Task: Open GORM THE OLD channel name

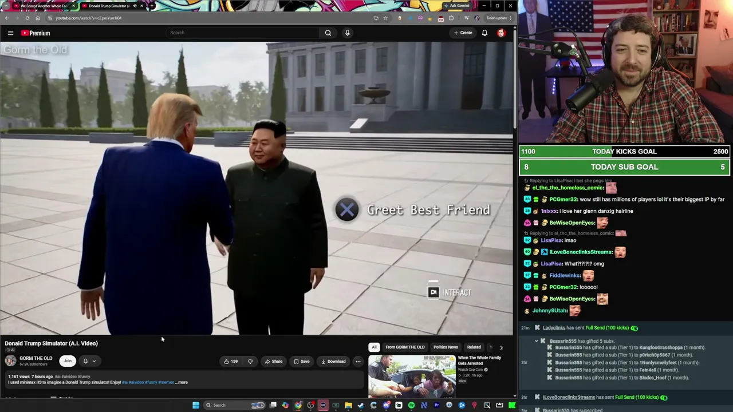Action: [x=36, y=359]
